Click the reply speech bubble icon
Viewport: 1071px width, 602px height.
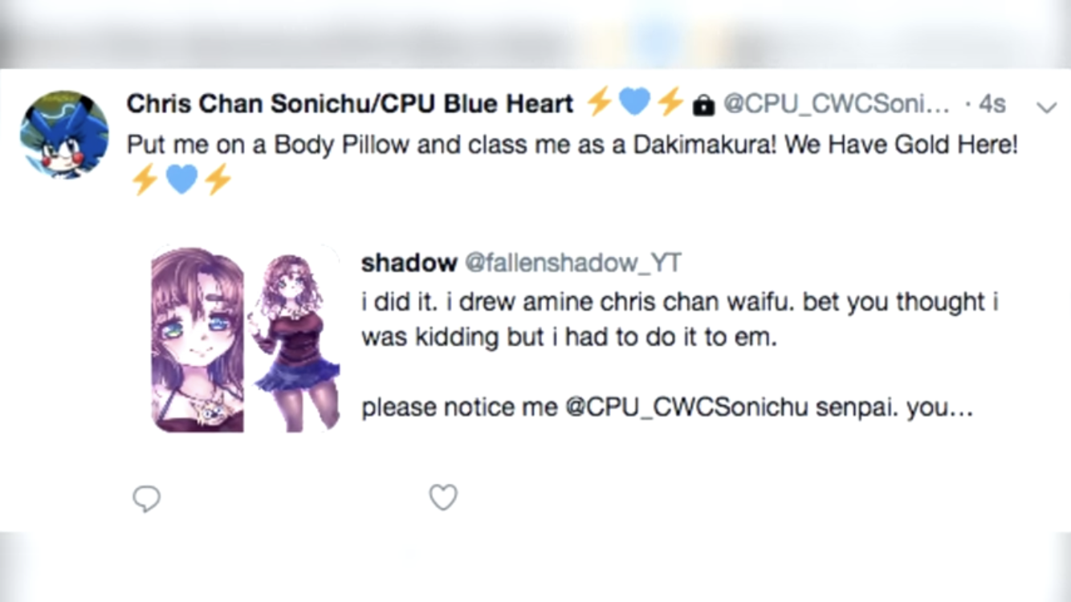pos(146,498)
